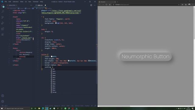This screenshot has height=110, width=195.
Task: Select the 0em autocomplete suggestion
Action: (x=73, y=75)
